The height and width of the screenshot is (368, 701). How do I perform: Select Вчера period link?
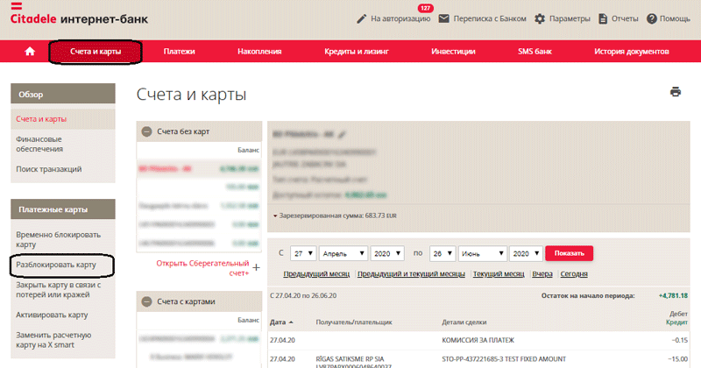click(x=542, y=273)
